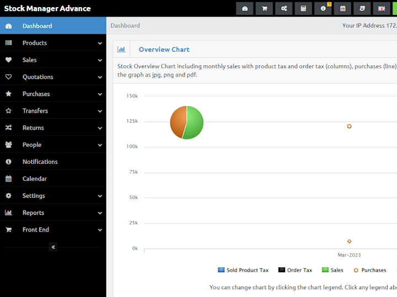
Task: Expand the Purchases menu chevron
Action: (100, 94)
